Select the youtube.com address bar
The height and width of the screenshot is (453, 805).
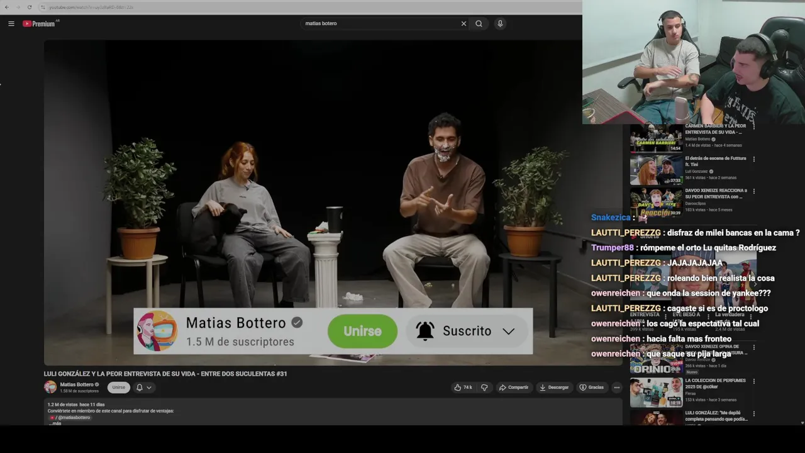(x=308, y=7)
